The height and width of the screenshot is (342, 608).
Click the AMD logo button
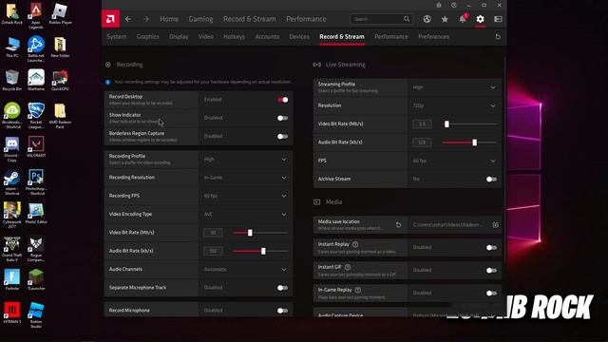110,19
